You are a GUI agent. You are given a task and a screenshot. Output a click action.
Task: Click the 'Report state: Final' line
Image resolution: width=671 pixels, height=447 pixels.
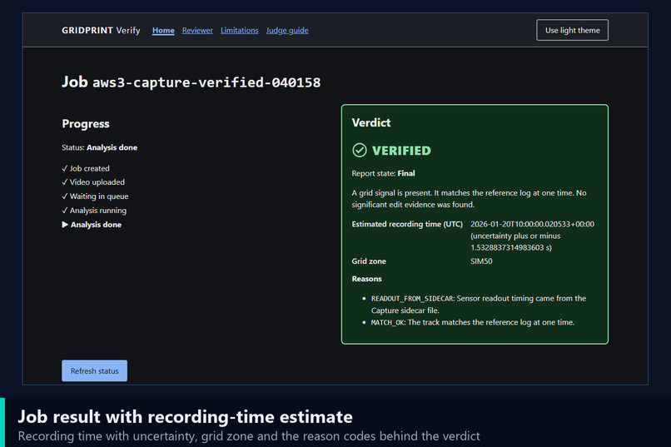384,173
